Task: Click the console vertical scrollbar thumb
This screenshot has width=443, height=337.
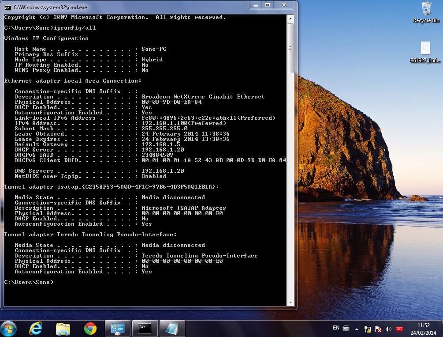Action: [290, 49]
